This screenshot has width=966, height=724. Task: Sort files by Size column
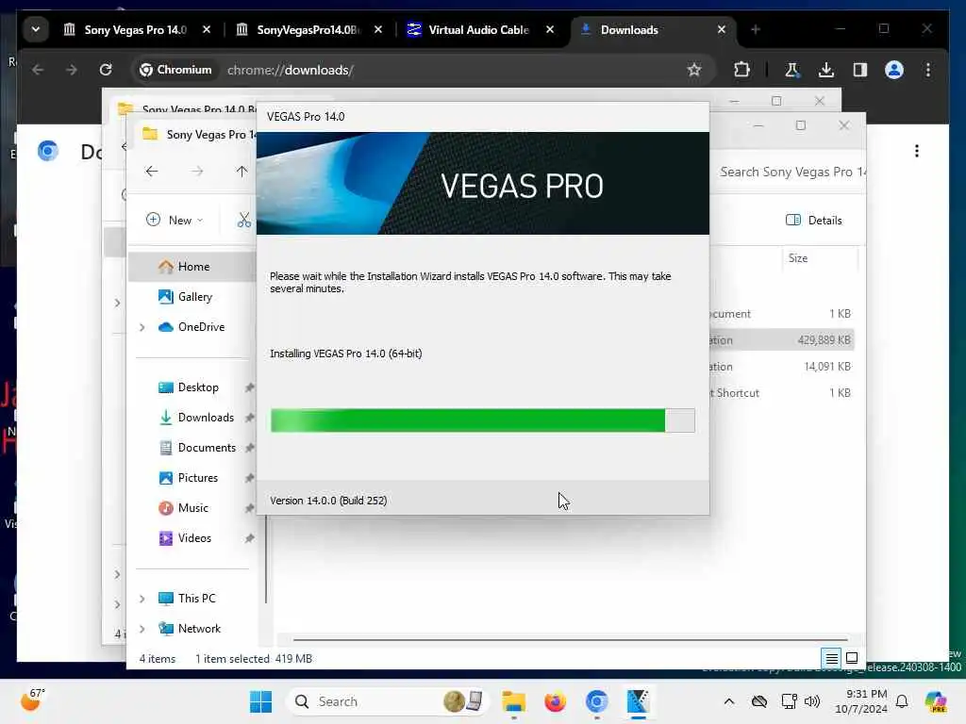coord(820,258)
